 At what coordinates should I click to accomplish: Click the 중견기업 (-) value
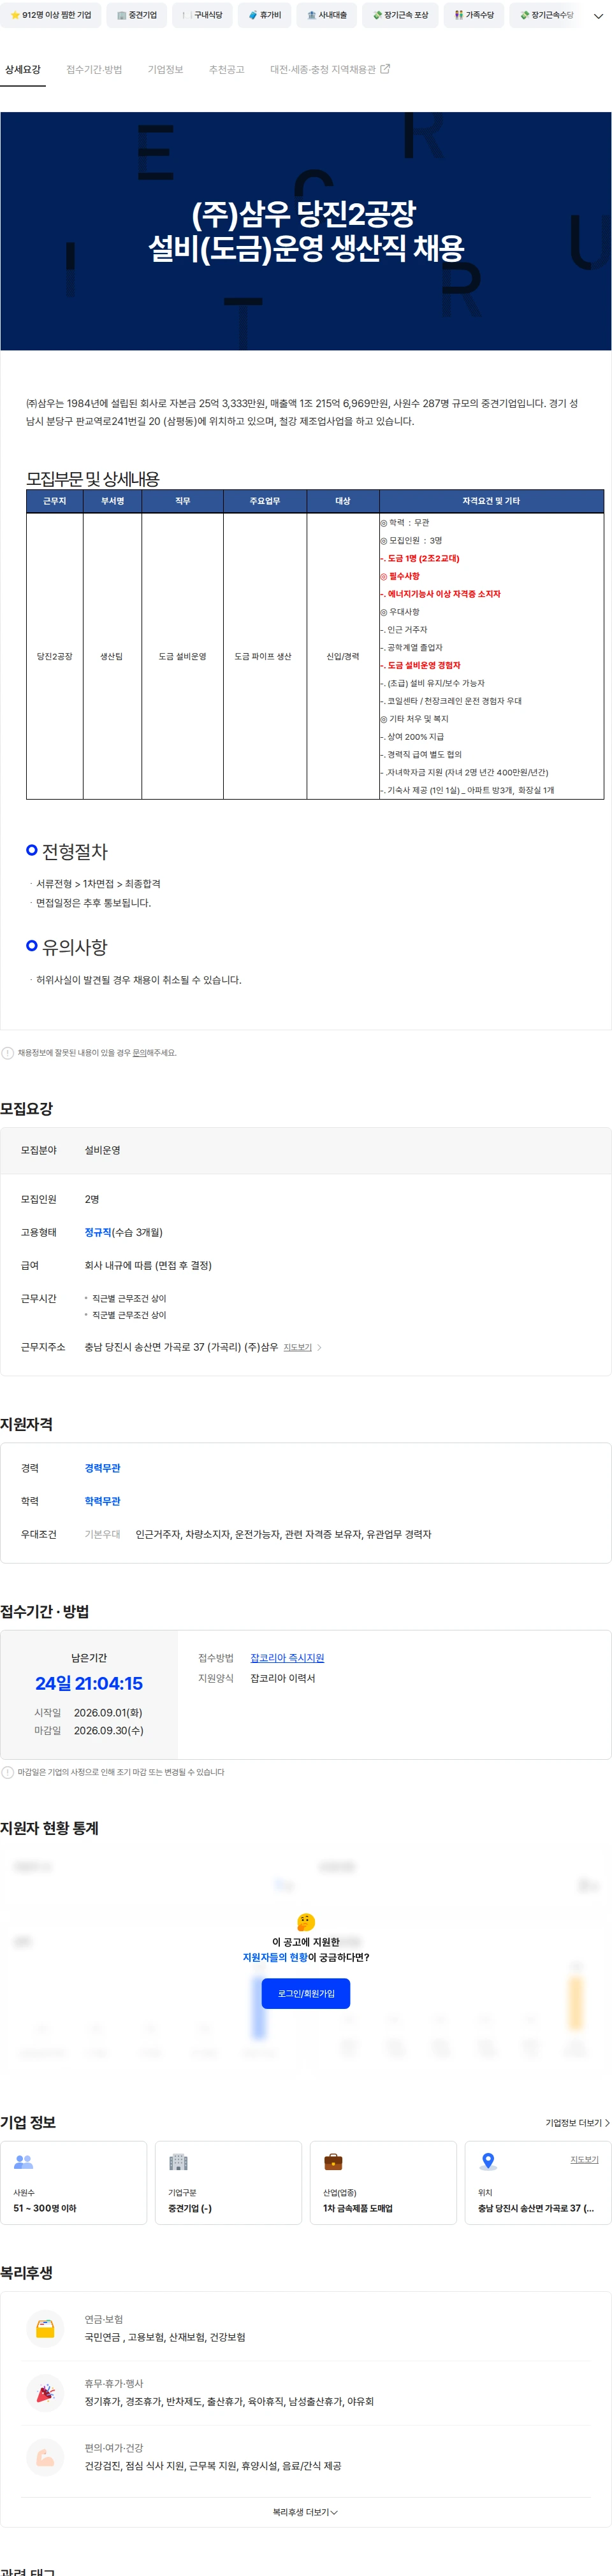190,2208
